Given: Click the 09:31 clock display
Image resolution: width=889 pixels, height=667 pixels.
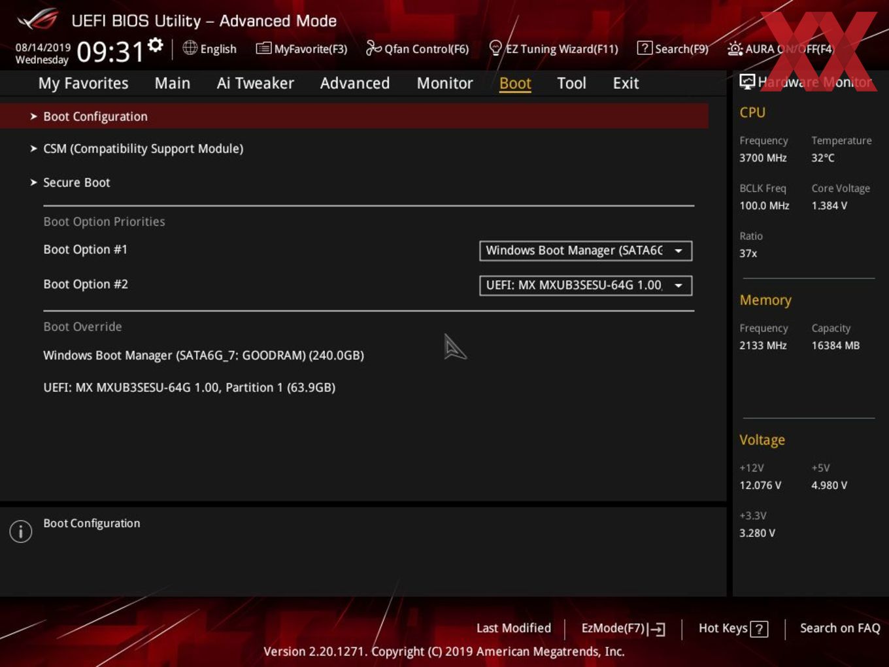Looking at the screenshot, I should click(x=110, y=52).
